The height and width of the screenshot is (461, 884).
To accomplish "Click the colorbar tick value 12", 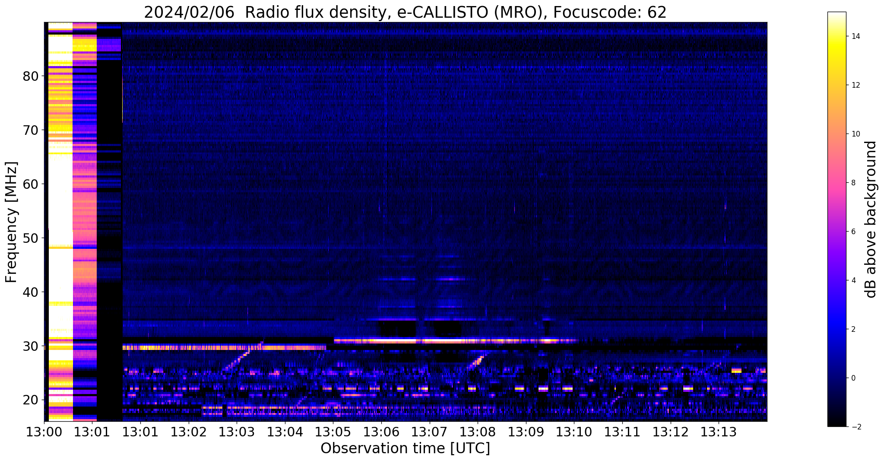I will point(855,85).
